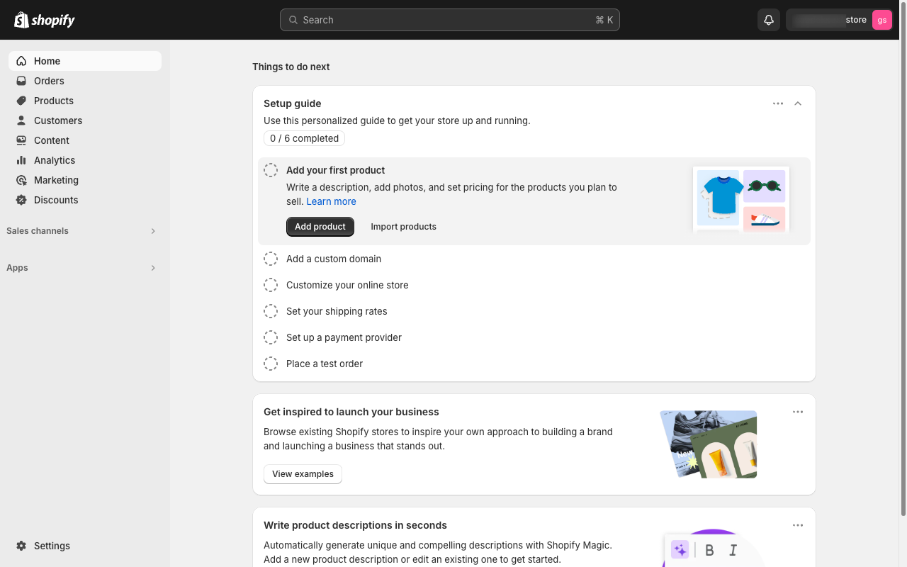Open the notifications bell
907x567 pixels.
click(x=769, y=20)
